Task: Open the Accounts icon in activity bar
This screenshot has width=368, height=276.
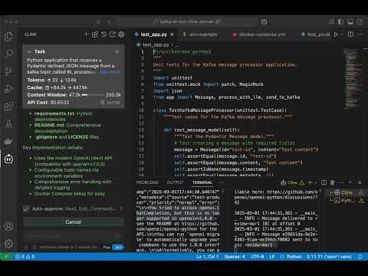Action: [8, 226]
